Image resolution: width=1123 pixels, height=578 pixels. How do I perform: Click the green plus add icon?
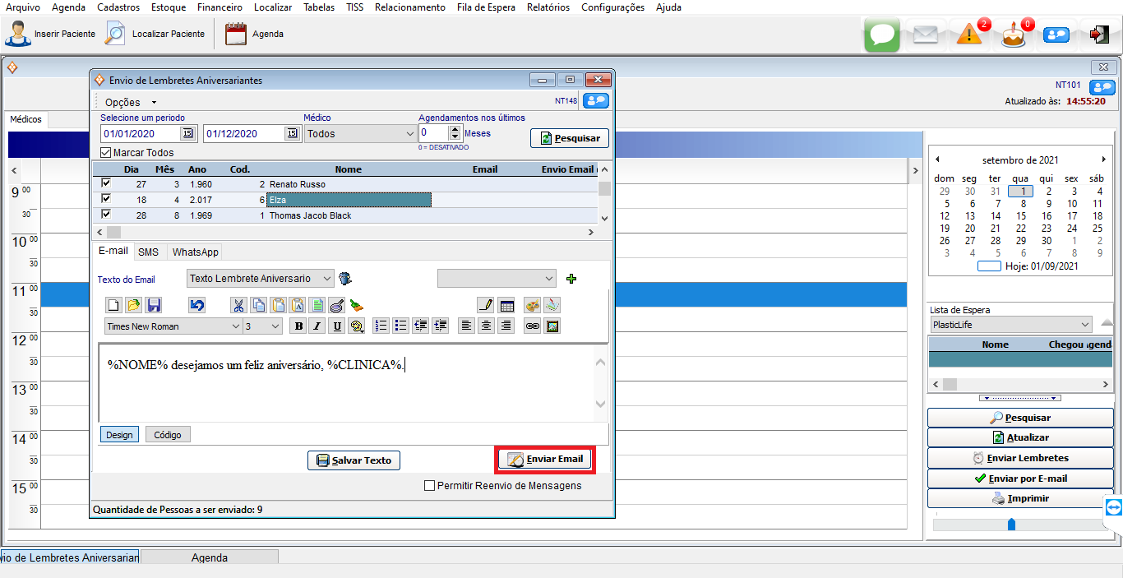point(571,279)
